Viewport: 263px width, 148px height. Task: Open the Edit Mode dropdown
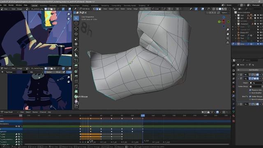point(86,9)
